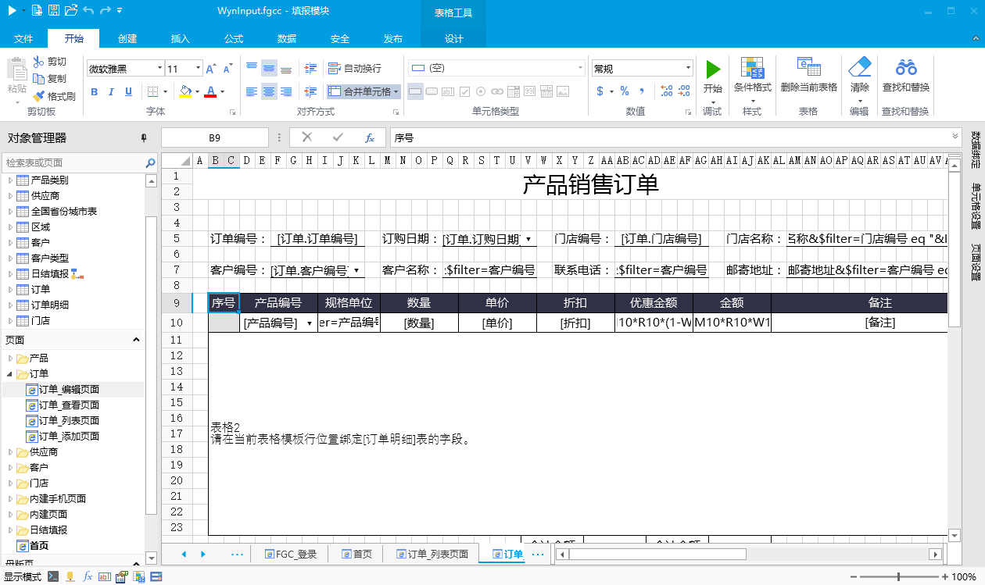
Task: Click the Increase font size icon
Action: 212,69
